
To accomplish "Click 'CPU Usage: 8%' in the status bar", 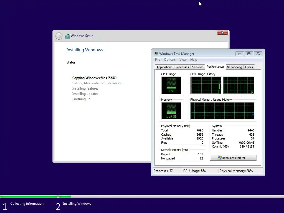I will [x=194, y=171].
